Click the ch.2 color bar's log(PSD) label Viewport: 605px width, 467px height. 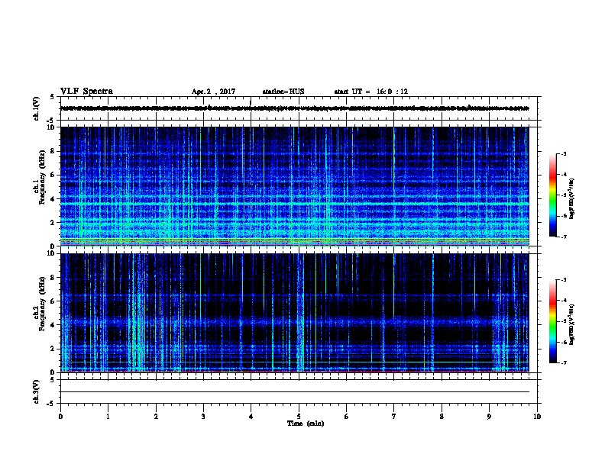pyautogui.click(x=571, y=324)
